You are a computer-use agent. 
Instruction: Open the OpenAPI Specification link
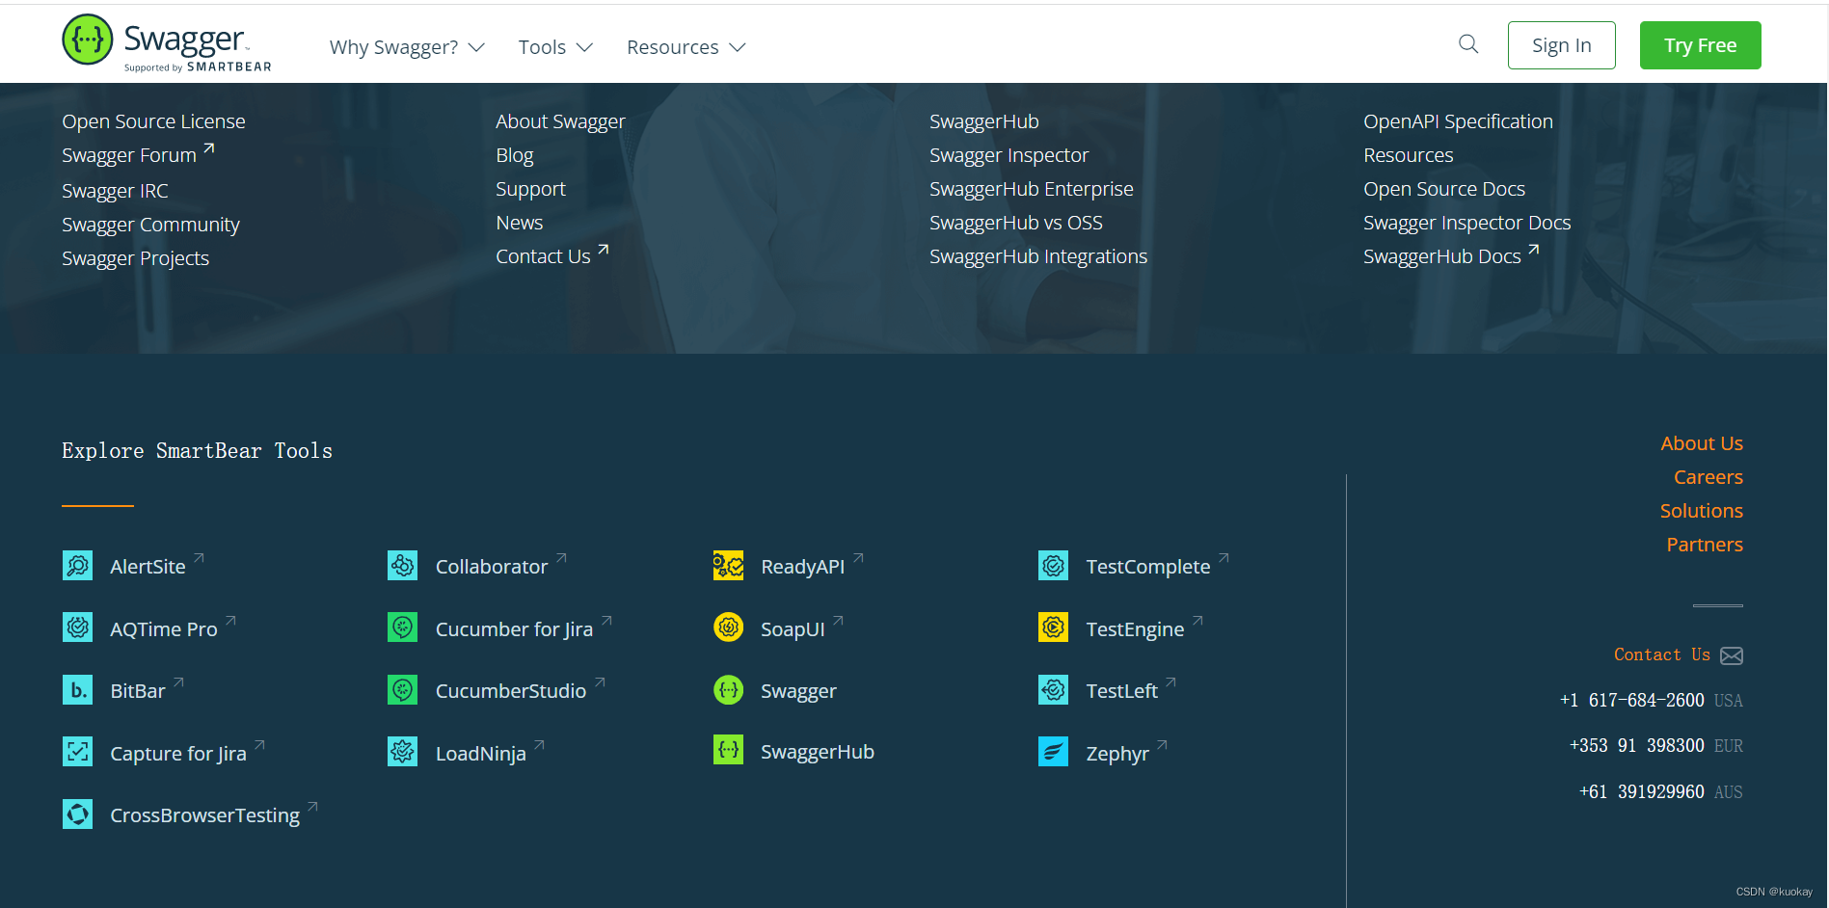1459,121
